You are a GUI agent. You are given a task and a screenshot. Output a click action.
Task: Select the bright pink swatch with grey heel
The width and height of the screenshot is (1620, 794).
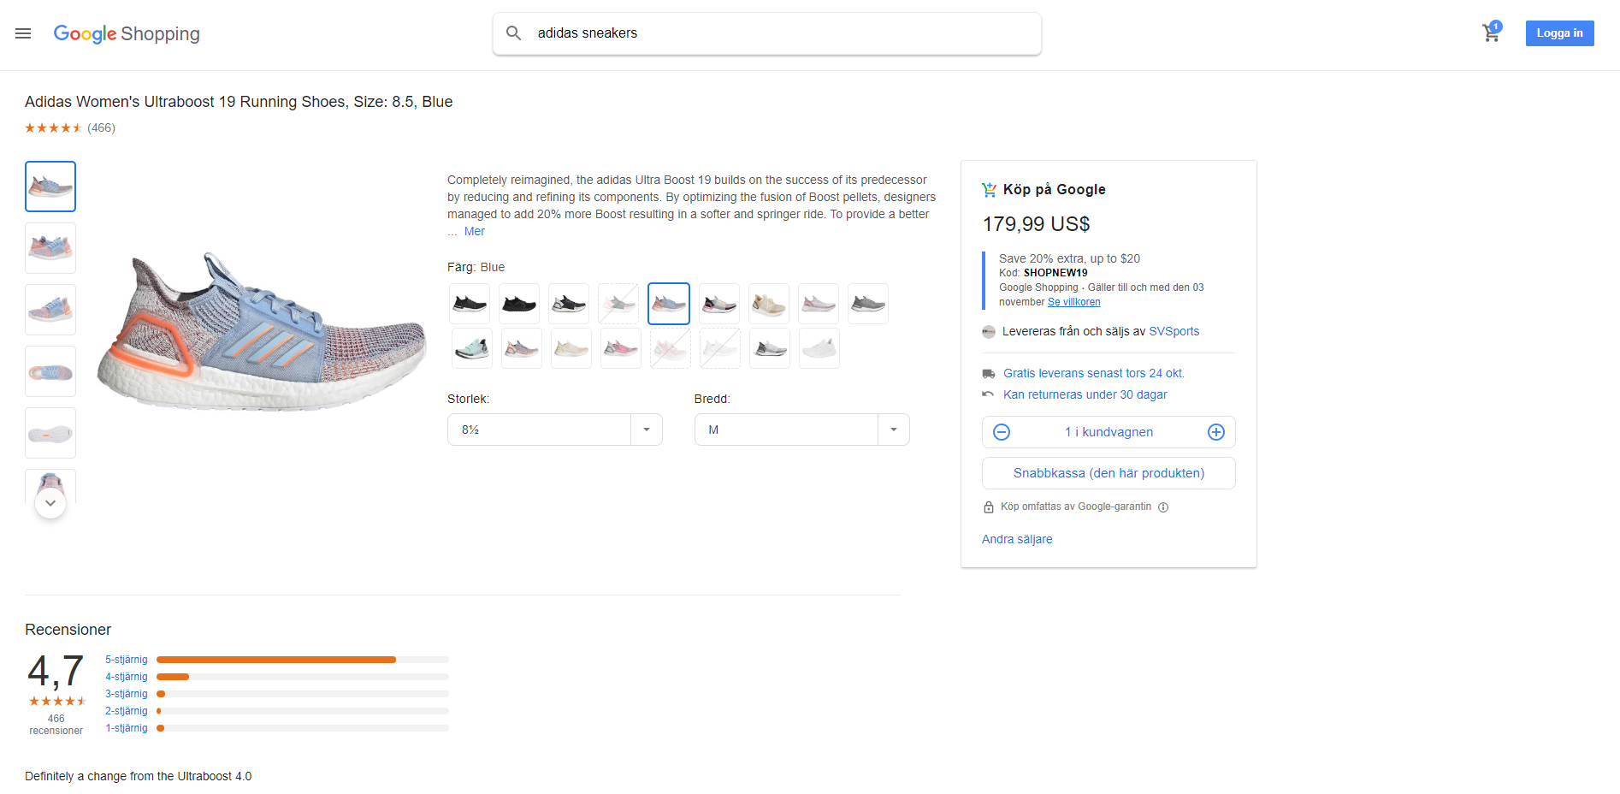621,348
